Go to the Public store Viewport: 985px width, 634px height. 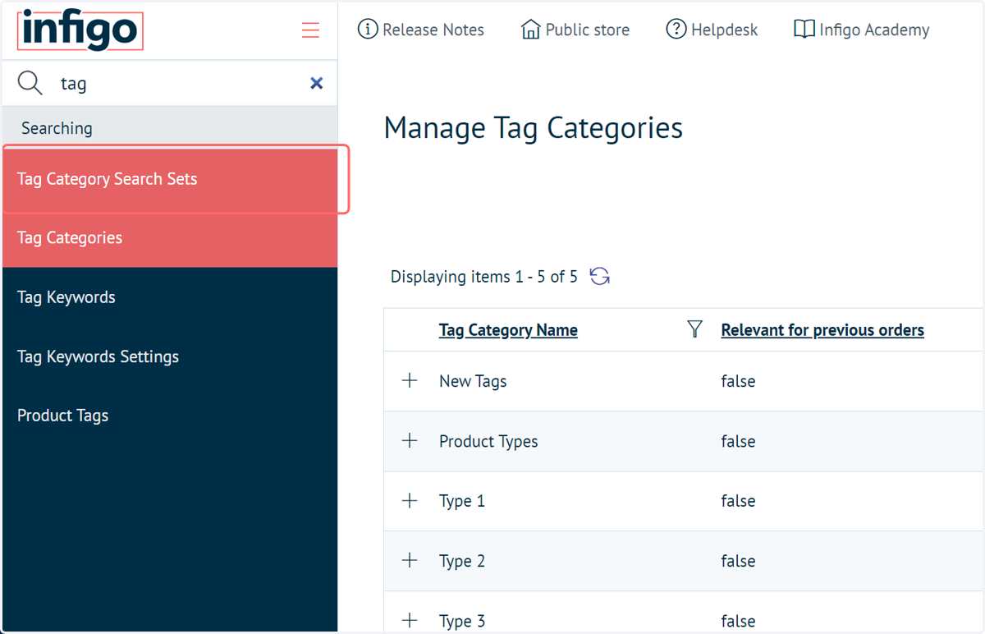tap(575, 30)
